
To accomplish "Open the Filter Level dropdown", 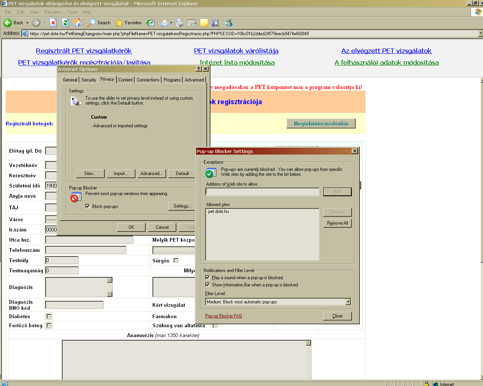I will [348, 302].
